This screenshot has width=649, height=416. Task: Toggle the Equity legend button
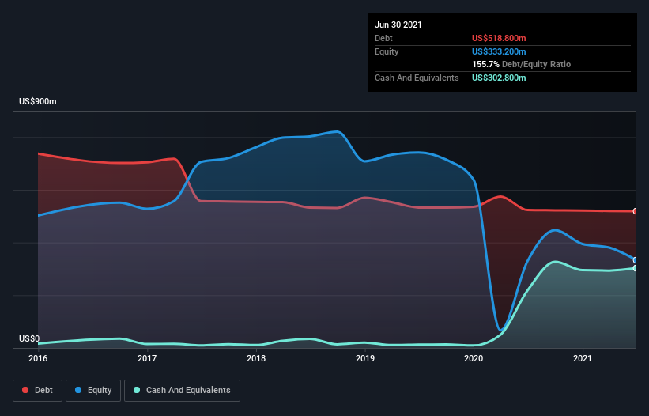click(x=93, y=391)
